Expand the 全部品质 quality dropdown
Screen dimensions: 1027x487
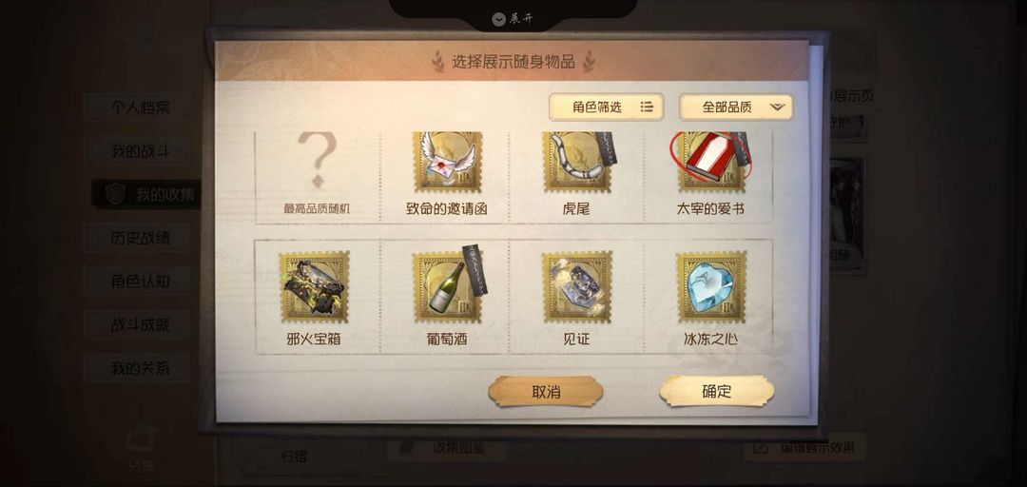tap(735, 107)
